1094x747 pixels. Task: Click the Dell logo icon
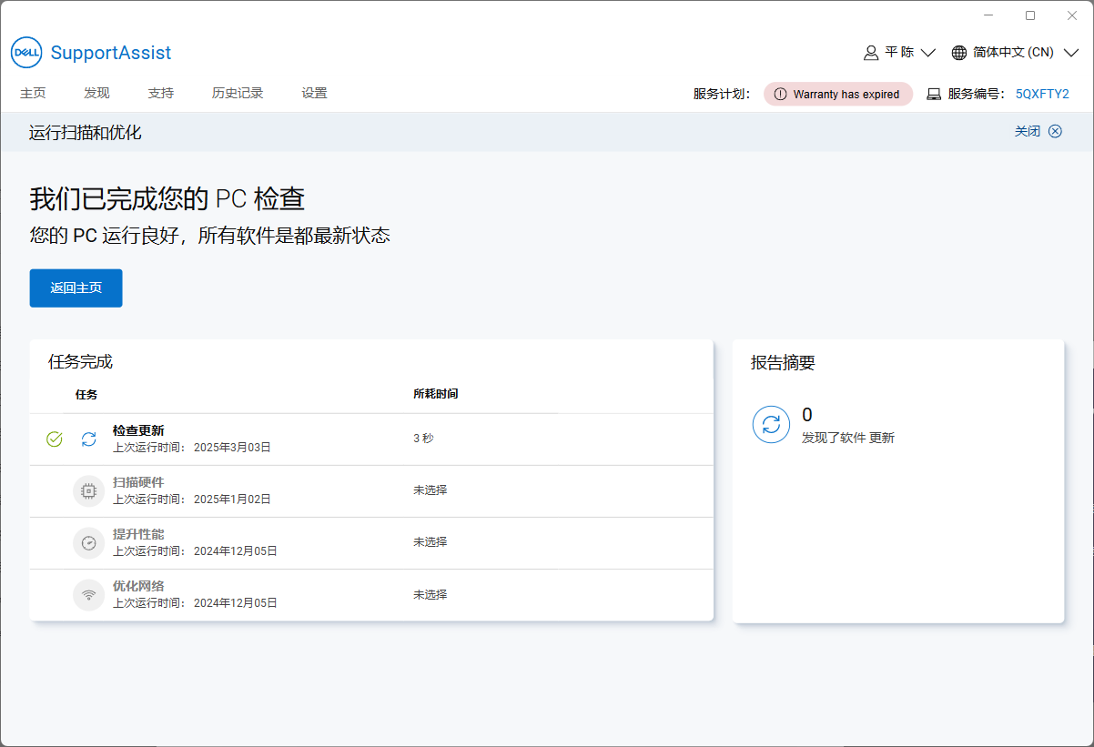[25, 53]
